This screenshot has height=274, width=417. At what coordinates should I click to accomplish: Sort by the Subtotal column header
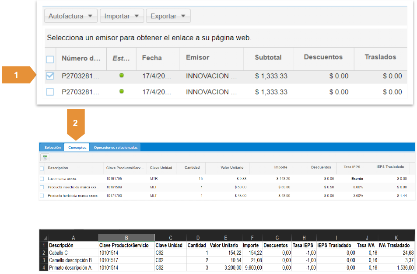(268, 58)
